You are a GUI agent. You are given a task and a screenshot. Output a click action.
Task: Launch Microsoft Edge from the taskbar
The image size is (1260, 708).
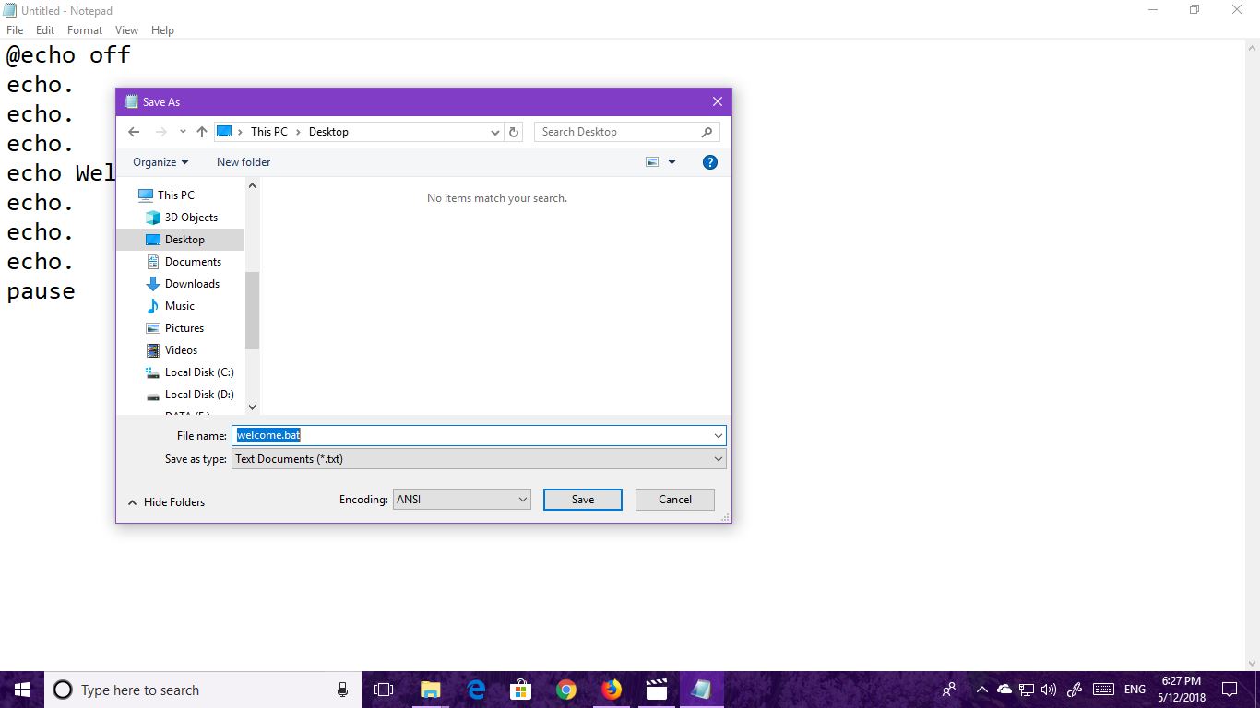pyautogui.click(x=475, y=689)
